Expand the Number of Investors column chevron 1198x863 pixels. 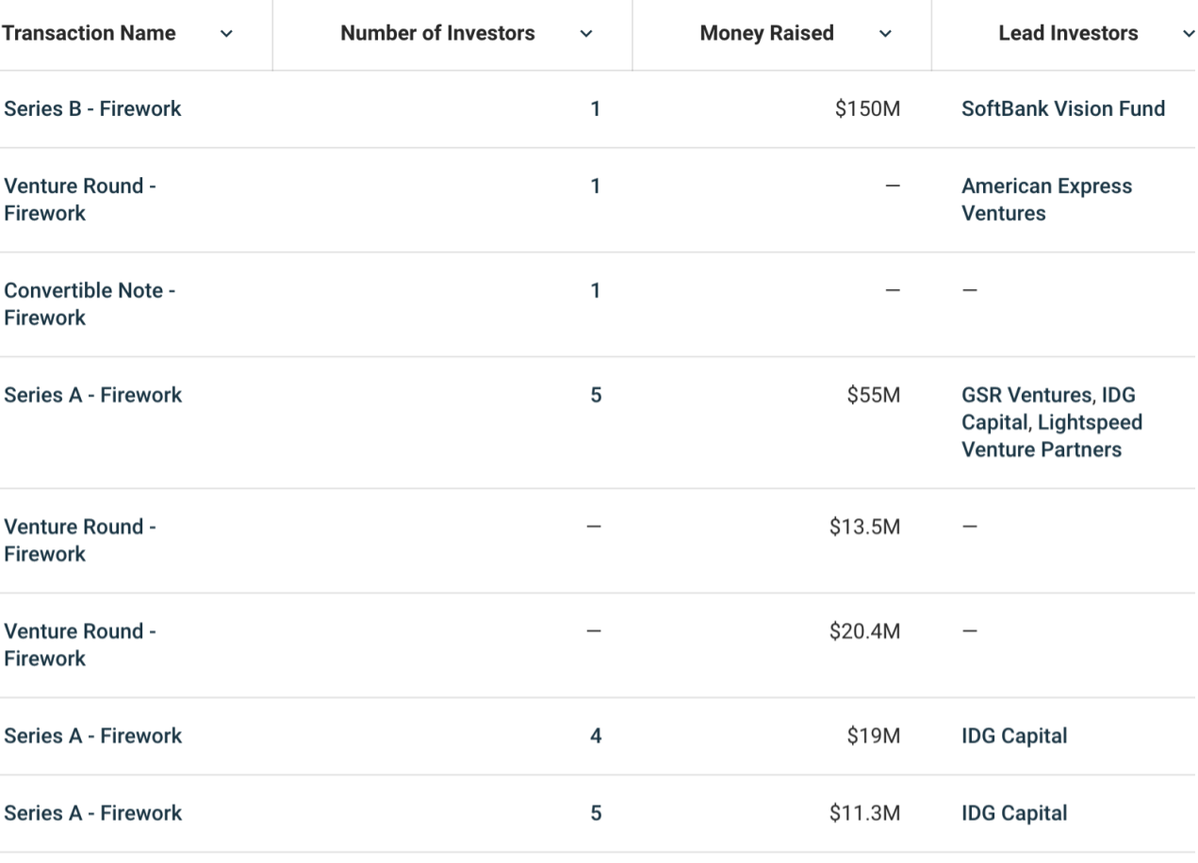tap(586, 35)
